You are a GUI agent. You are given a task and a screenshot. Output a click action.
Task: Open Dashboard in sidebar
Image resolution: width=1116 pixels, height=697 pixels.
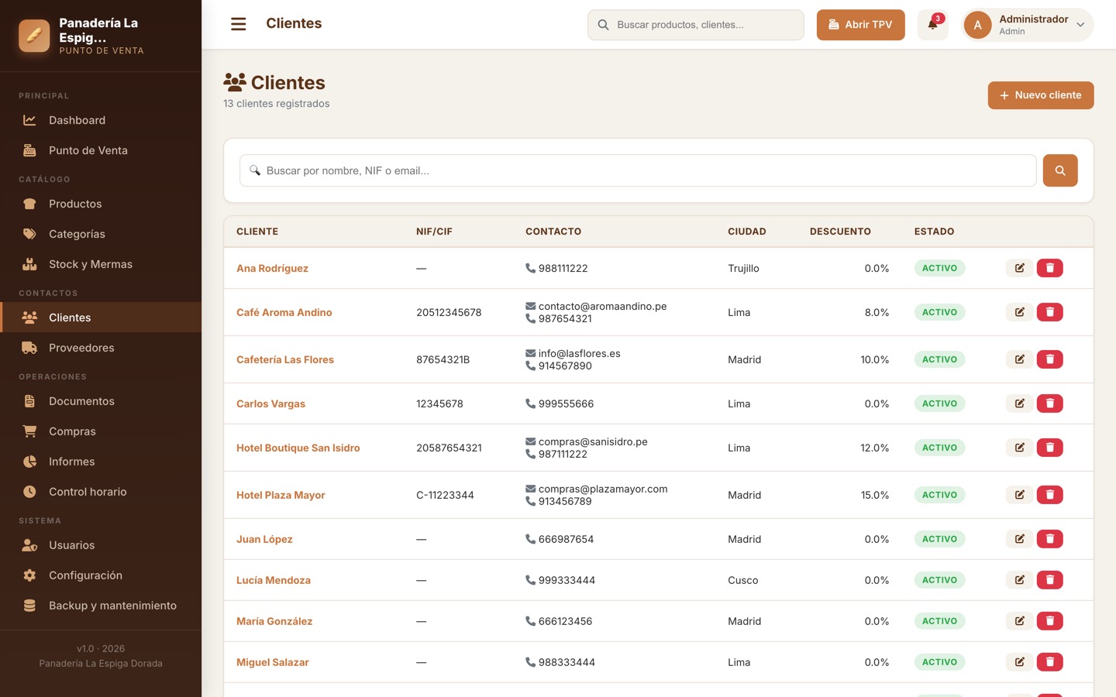101,120
